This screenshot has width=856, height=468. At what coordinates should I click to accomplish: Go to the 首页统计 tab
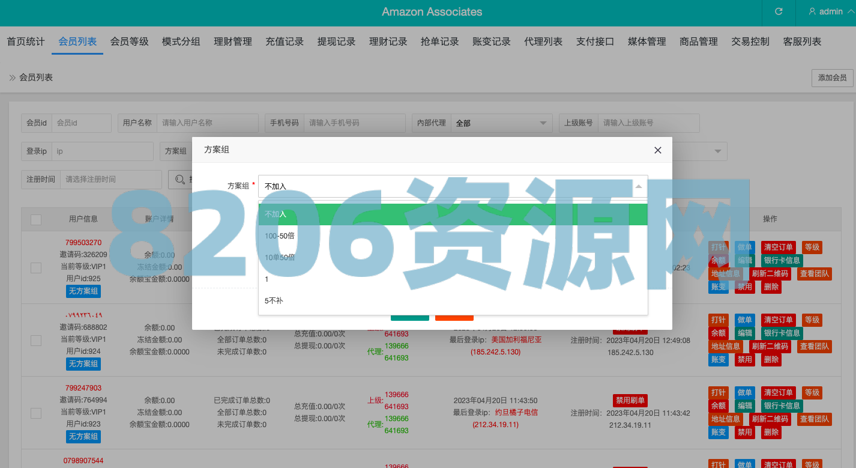click(x=26, y=41)
